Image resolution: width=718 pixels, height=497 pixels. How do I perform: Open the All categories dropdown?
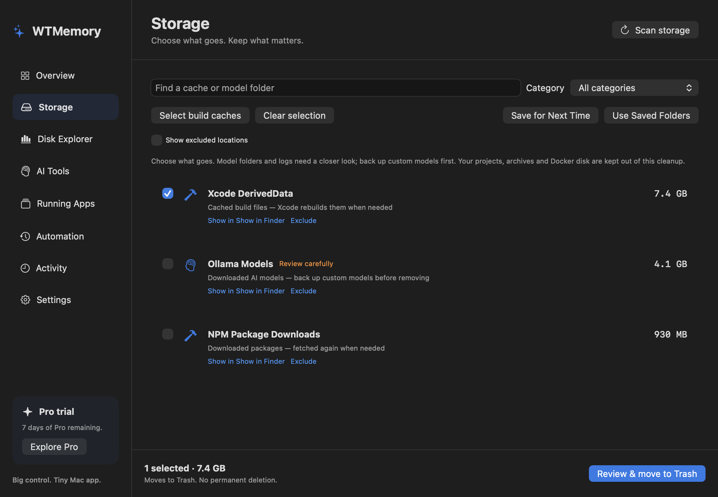634,88
